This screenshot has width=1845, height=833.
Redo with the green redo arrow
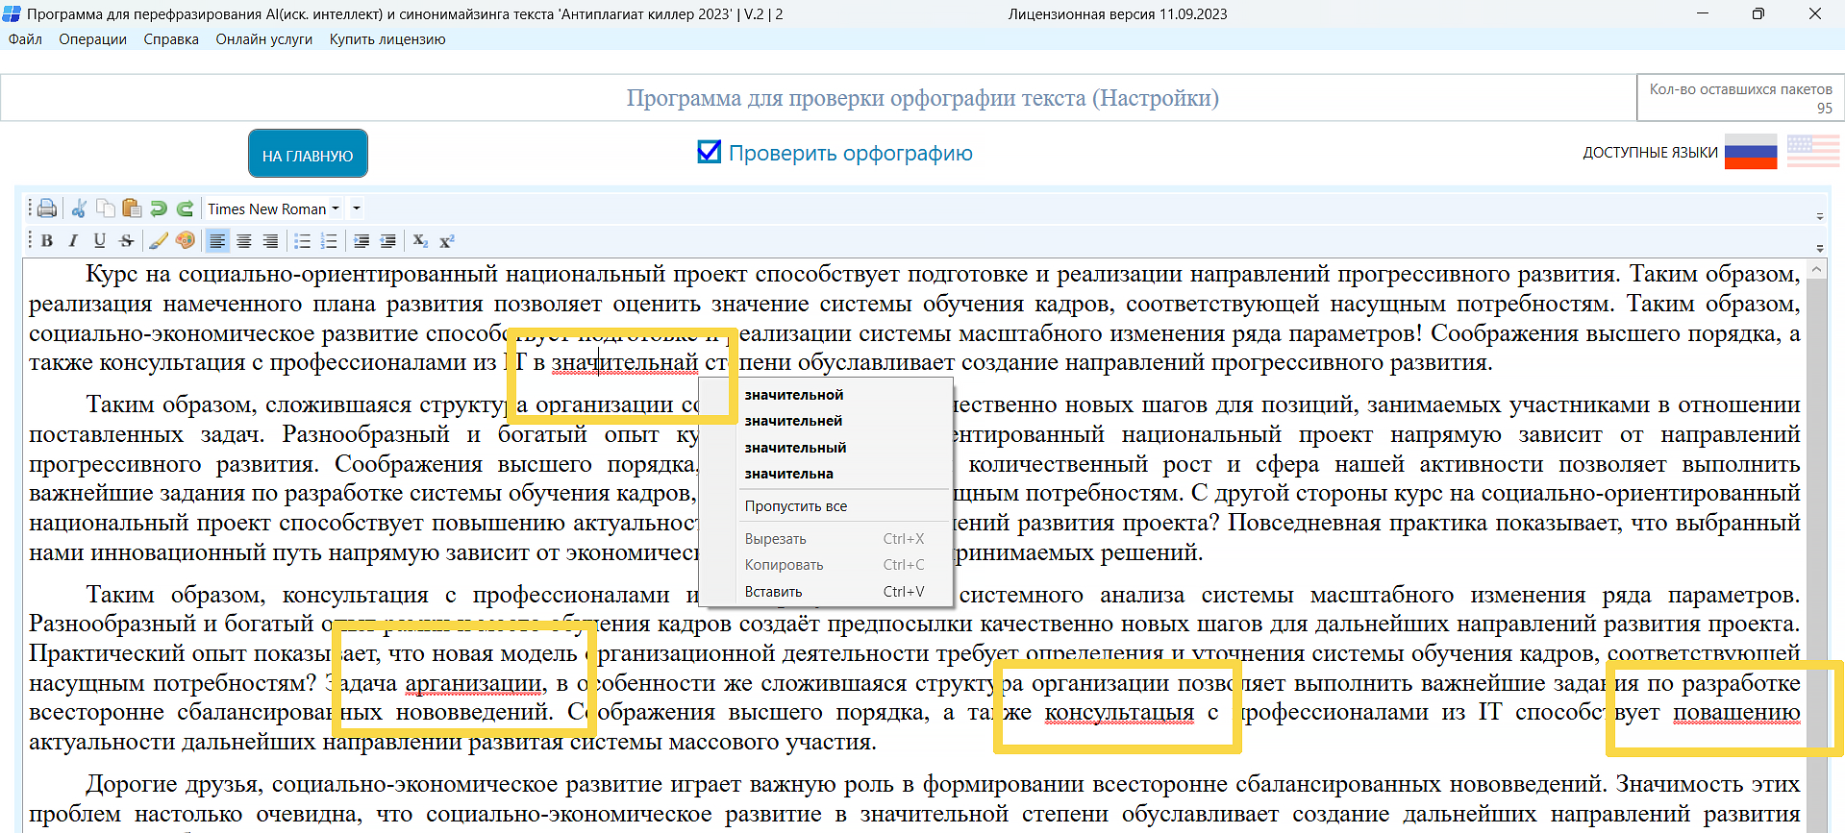pyautogui.click(x=185, y=208)
